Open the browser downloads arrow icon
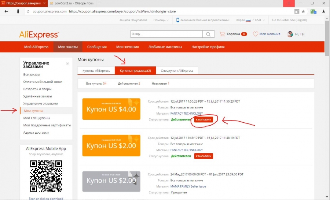 click(324, 11)
